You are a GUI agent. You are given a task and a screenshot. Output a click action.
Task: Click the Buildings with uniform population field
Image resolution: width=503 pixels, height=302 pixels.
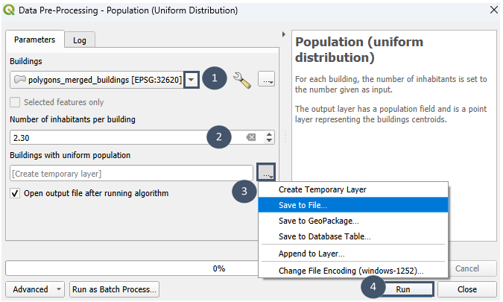coord(132,173)
